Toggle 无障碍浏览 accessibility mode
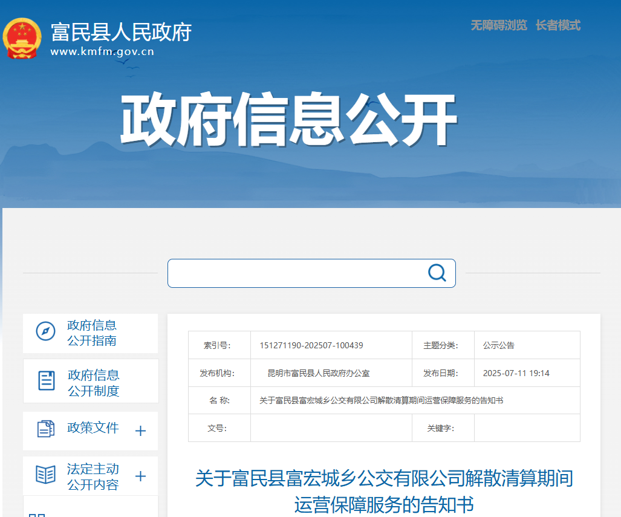The width and height of the screenshot is (621, 517). 498,25
